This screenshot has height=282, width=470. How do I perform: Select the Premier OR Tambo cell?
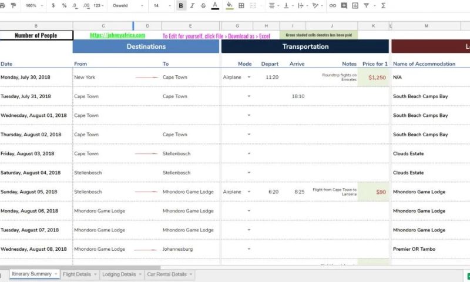coord(427,249)
